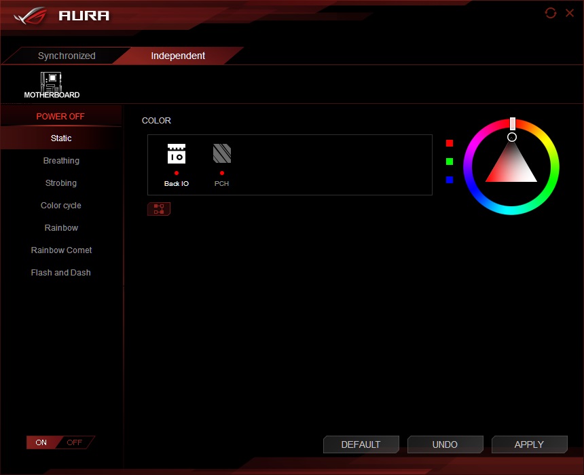584x475 pixels.
Task: Select the Rainbow Comet effect
Action: click(61, 250)
